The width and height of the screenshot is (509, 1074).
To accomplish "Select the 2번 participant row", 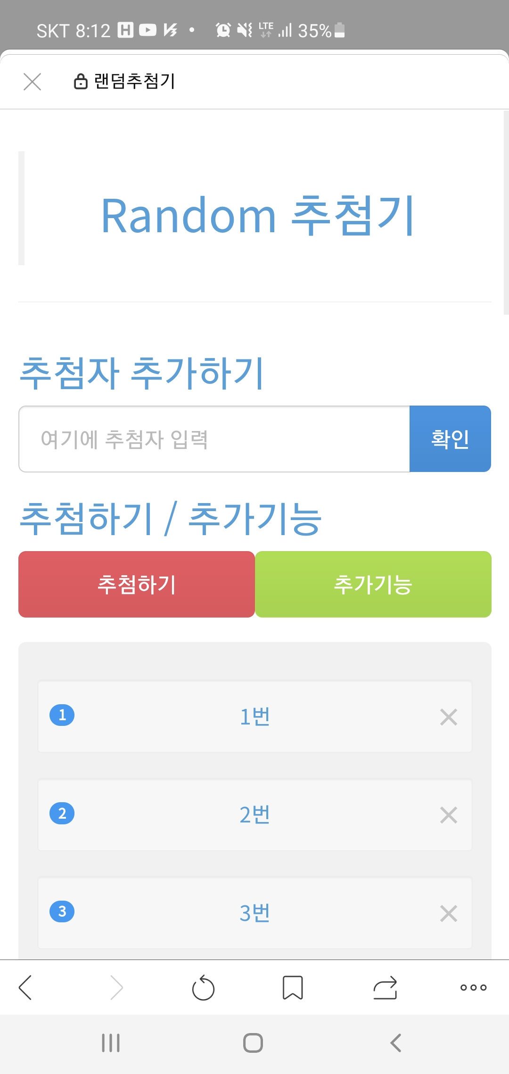I will tap(255, 815).
